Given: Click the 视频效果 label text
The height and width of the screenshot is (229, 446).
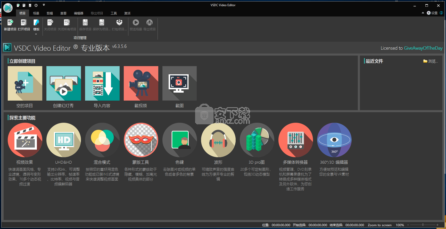Looking at the screenshot, I should pos(25,162).
